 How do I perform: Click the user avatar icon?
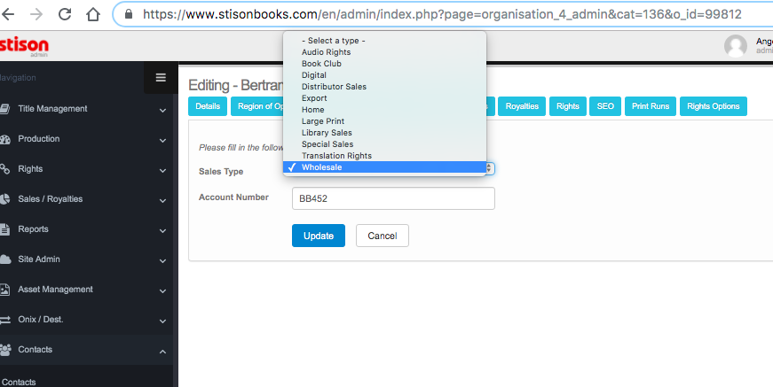736,46
